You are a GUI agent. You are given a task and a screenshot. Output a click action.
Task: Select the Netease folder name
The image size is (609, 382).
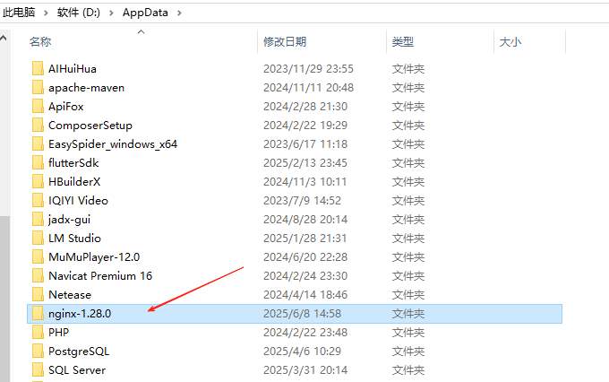(70, 295)
